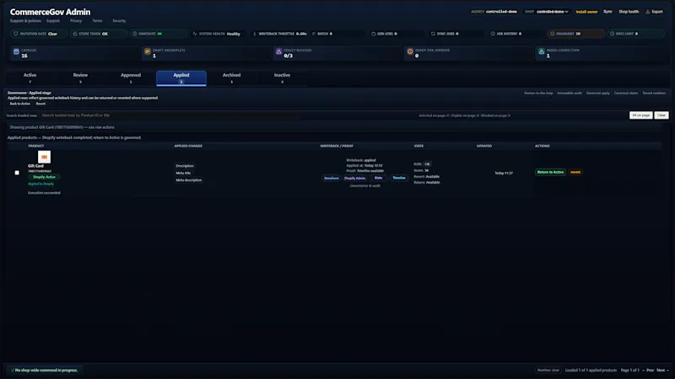The image size is (675, 379).
Task: Click the Batch list icon
Action: [x=314, y=34]
